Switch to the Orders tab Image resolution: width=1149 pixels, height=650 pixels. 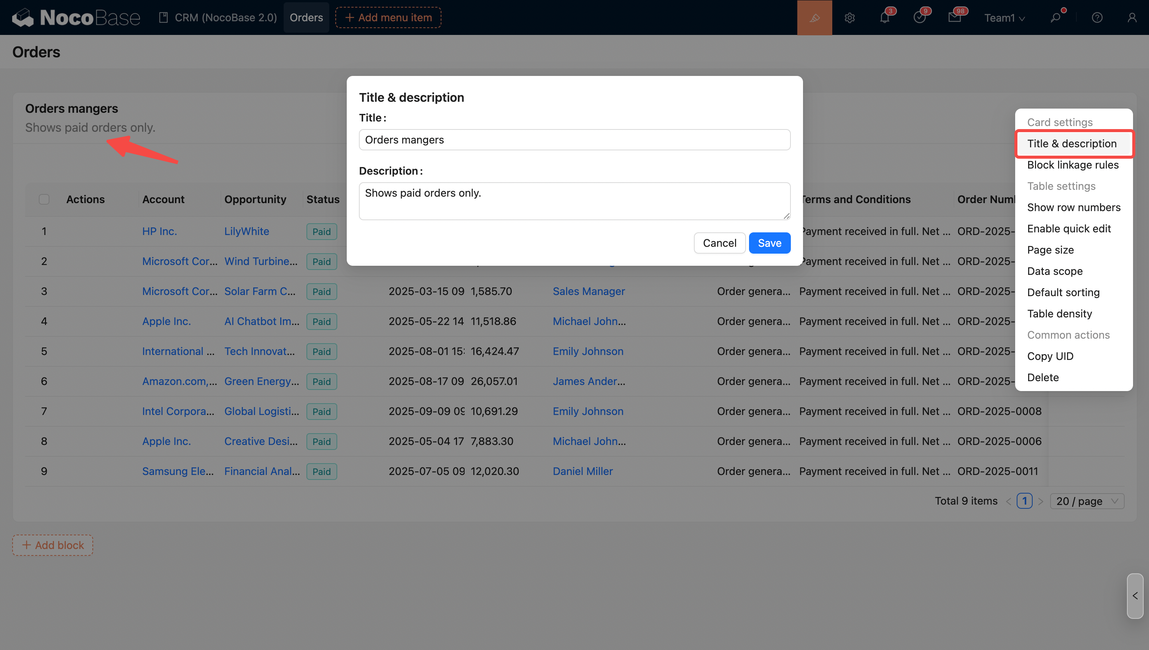tap(306, 17)
